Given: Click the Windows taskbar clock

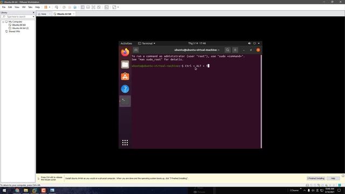Looking at the screenshot, I should (x=329, y=190).
